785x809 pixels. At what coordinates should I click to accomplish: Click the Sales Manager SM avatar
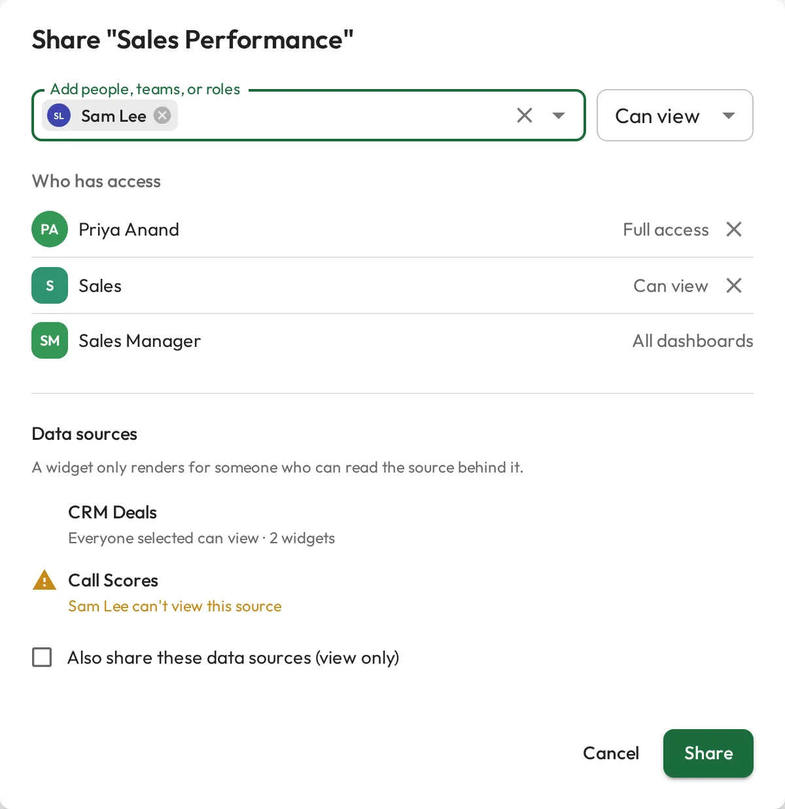tap(50, 340)
